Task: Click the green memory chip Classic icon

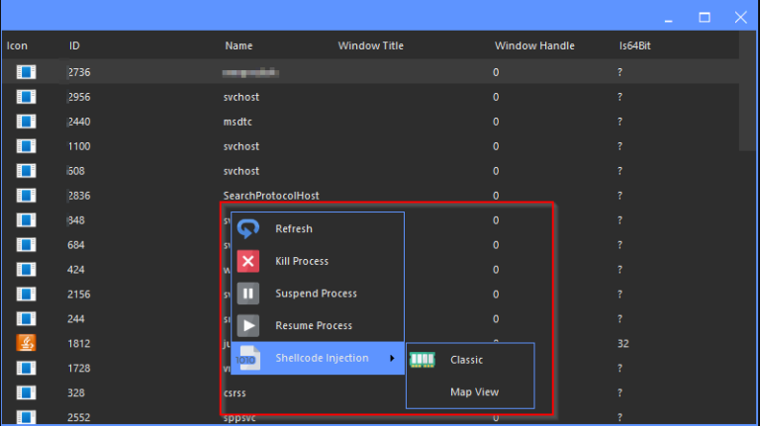Action: point(423,360)
